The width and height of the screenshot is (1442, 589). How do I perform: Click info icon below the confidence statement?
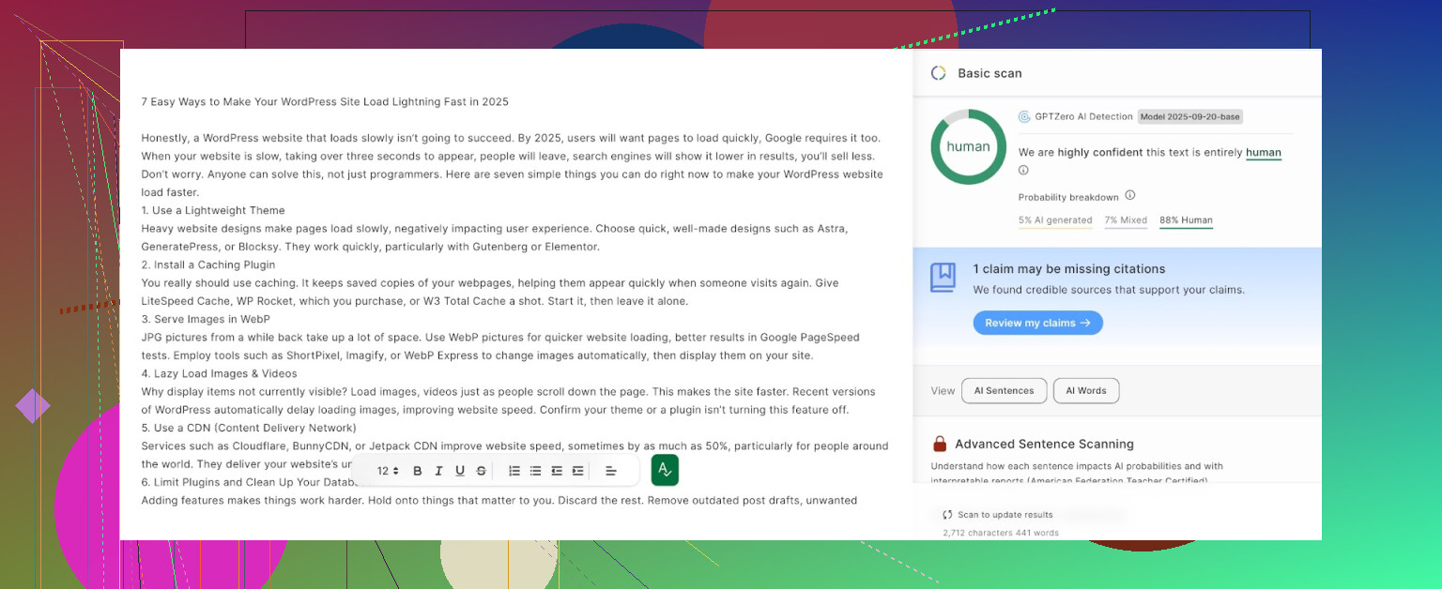(x=1023, y=171)
